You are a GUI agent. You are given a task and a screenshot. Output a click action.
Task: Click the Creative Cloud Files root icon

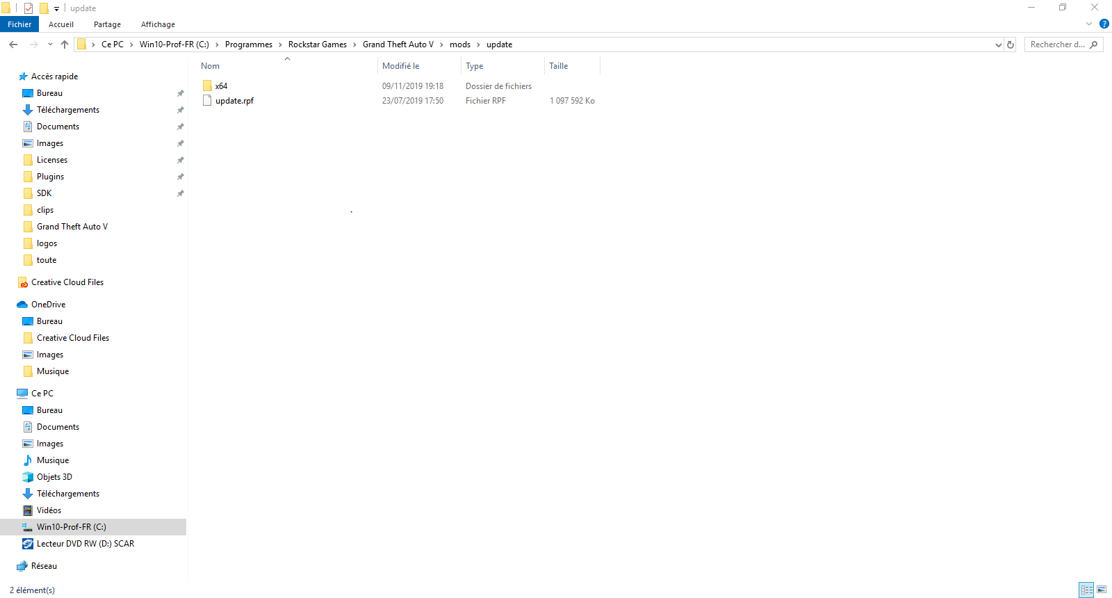pos(22,282)
